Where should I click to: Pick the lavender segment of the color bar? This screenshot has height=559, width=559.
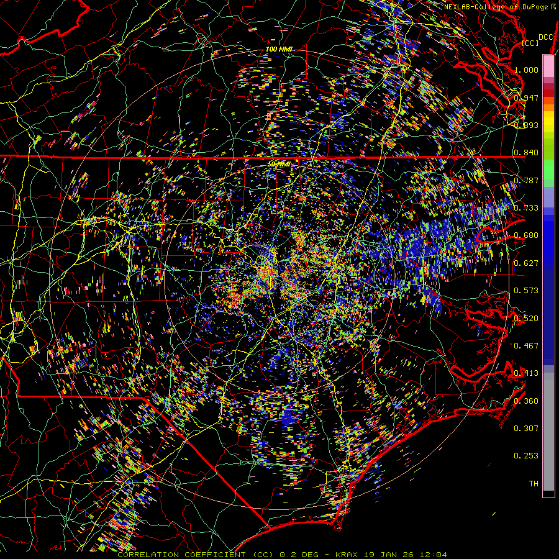(548, 197)
